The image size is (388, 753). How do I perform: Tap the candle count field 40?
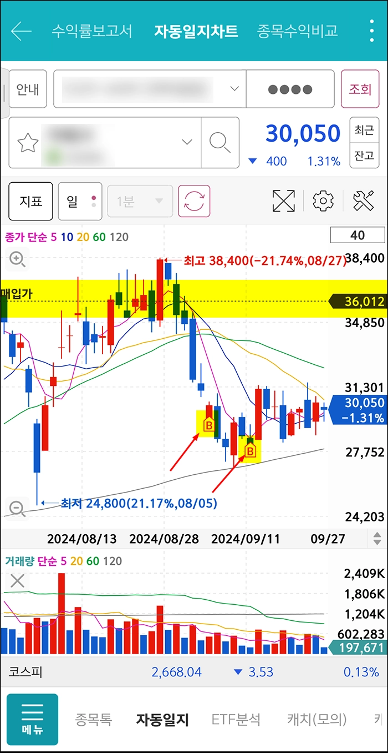358,235
